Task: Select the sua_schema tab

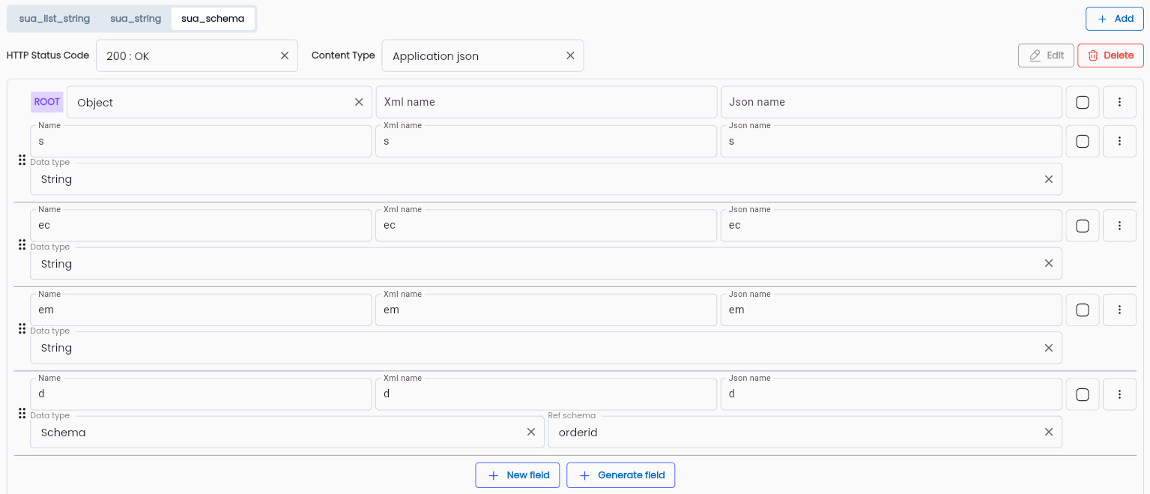Action: click(213, 19)
